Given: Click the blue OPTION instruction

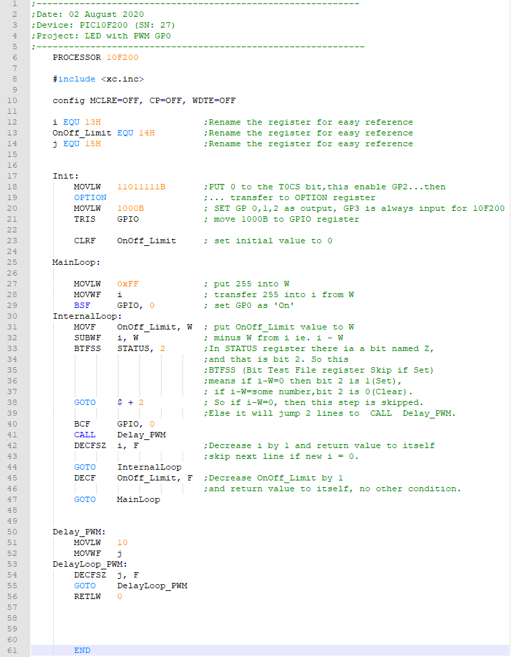Looking at the screenshot, I should [90, 197].
